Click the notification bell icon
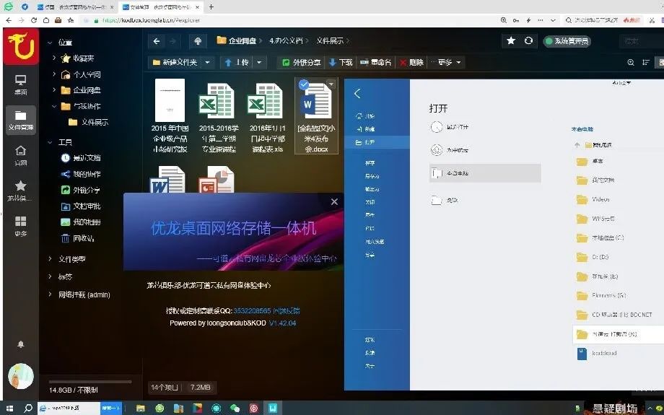 pos(20,344)
